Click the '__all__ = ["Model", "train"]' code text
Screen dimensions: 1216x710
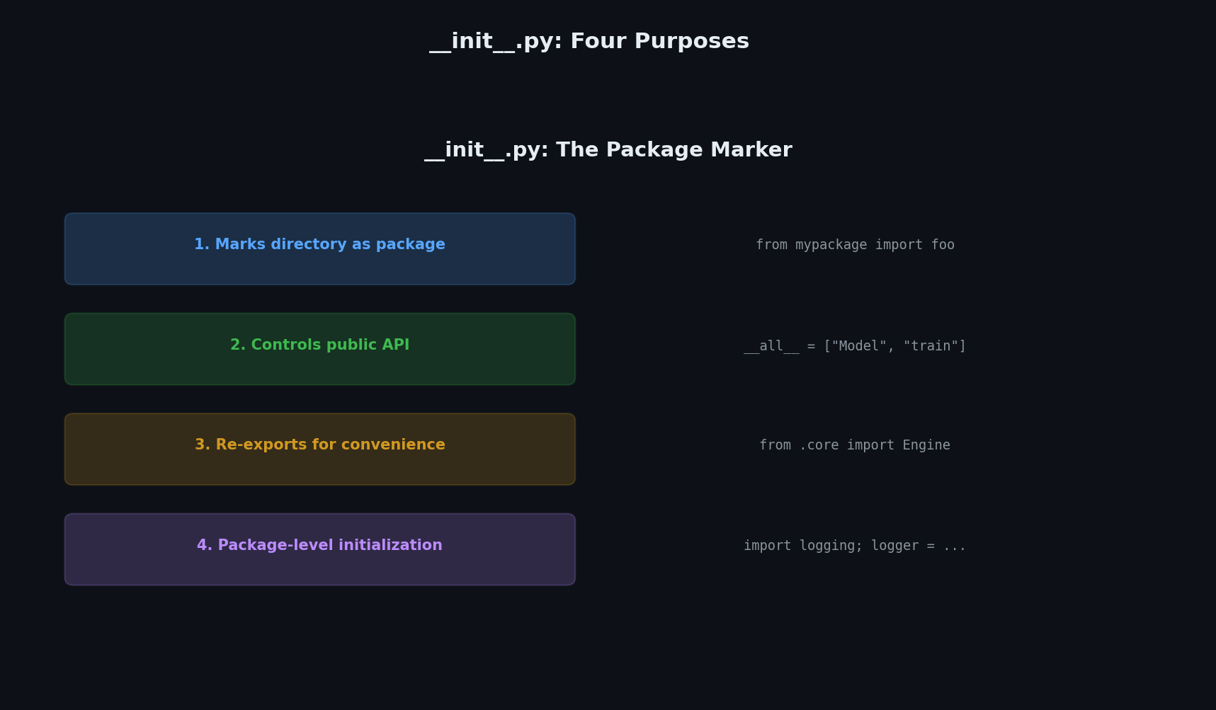[855, 346]
